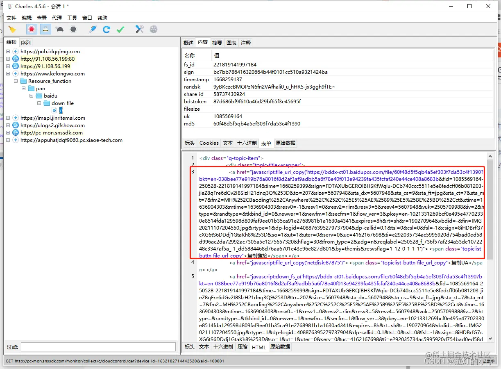The image size is (501, 369).
Task: Select the down_file folder icon
Action: point(47,103)
